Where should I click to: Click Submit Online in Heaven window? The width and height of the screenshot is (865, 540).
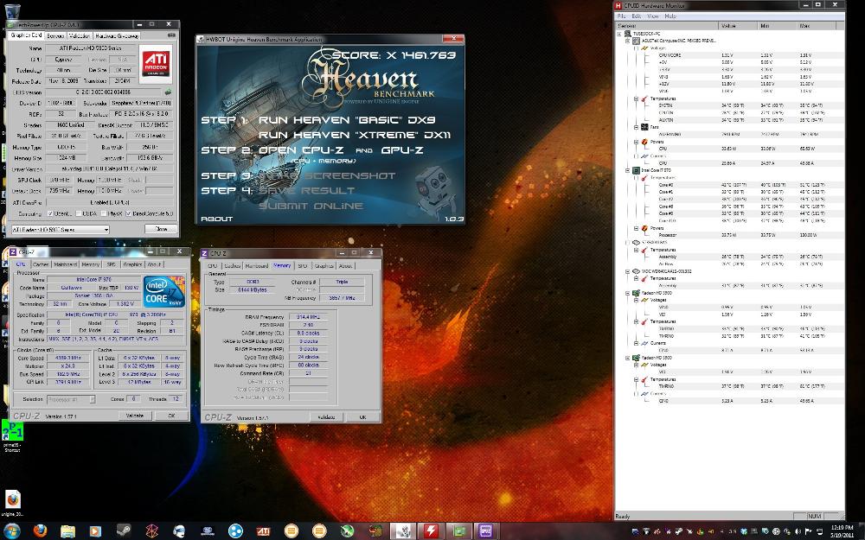tap(311, 206)
